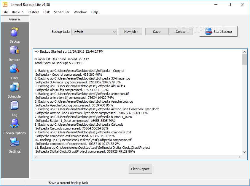Image resolution: width=250 pixels, height=186 pixels.
Task: Open the File menu
Action: click(5, 12)
